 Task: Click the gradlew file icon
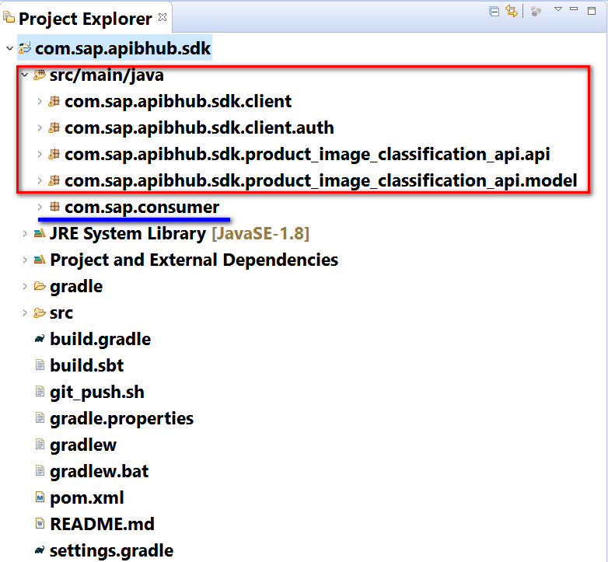(x=40, y=444)
